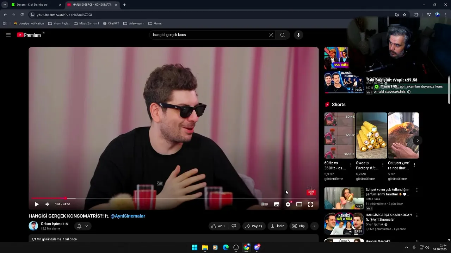Viewport: 451px width, 253px height.
Task: Open the Chrome three-dot menu
Action: pos(446,15)
